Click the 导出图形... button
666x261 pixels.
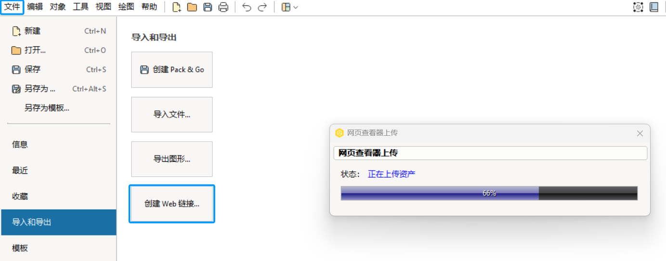172,159
